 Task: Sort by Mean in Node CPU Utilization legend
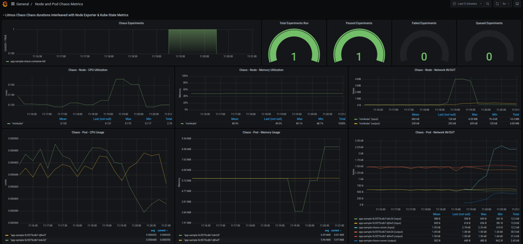[63, 119]
